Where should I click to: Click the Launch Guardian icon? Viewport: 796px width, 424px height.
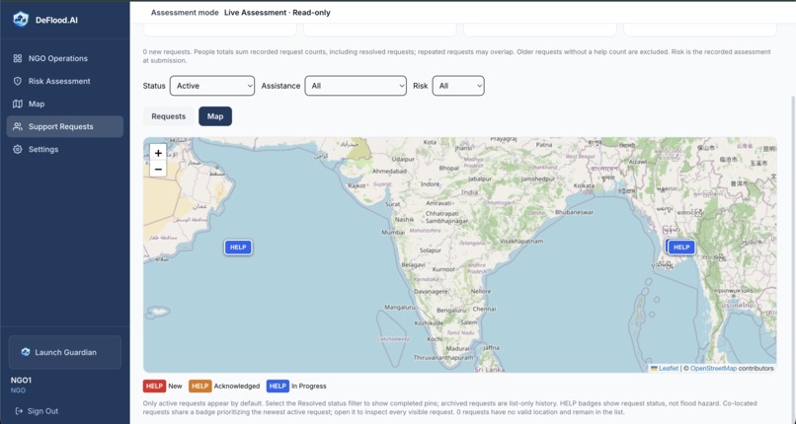[x=26, y=352]
